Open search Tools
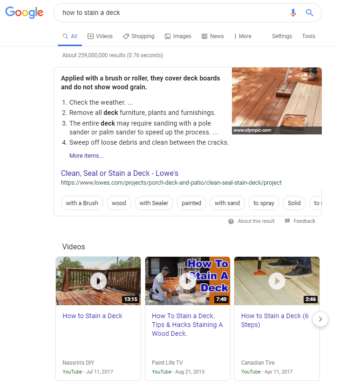340x387 pixels. point(308,36)
